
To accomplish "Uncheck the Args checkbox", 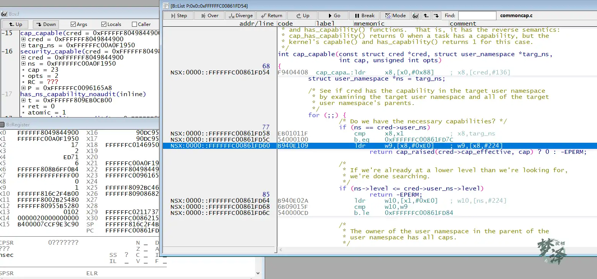I will 73,24.
